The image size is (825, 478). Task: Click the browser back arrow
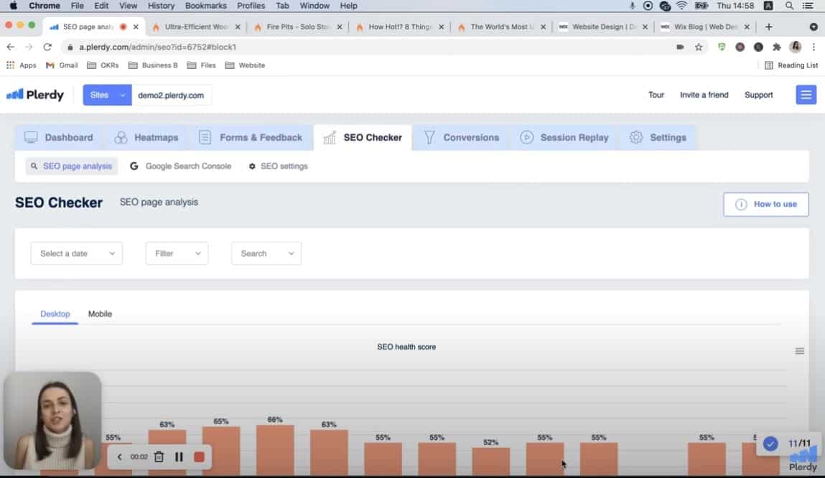pos(11,47)
